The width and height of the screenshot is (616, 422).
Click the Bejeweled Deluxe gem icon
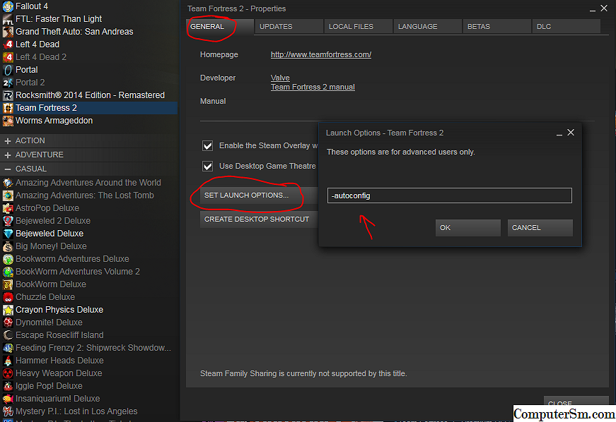(x=8, y=234)
